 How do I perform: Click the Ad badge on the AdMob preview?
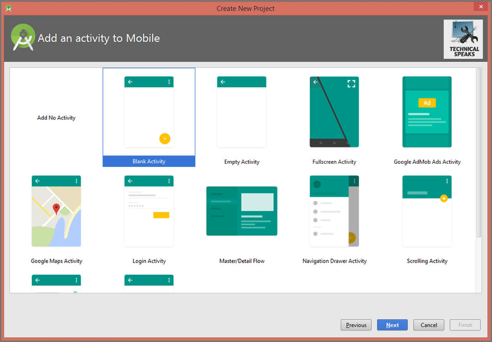427,103
